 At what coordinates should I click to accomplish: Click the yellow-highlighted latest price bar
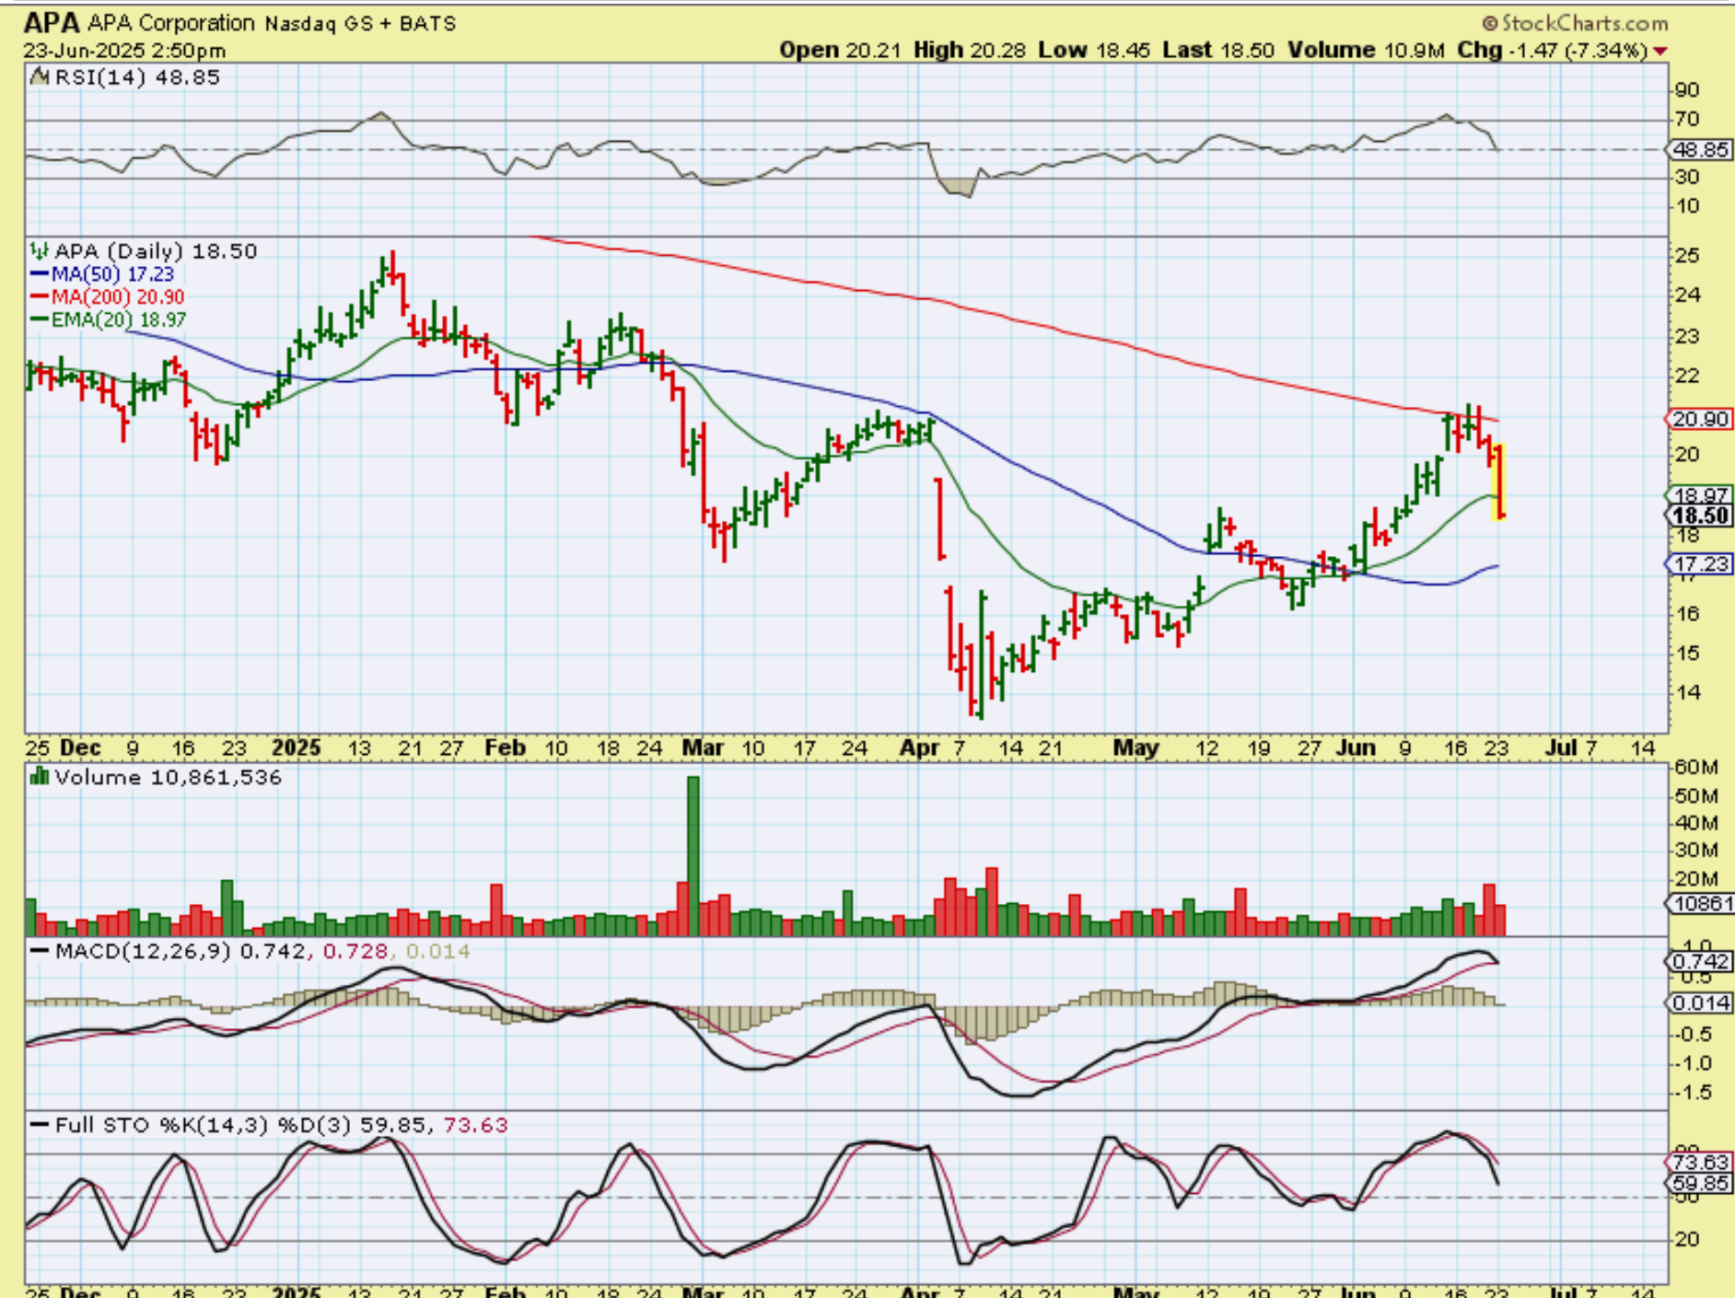coord(1499,481)
